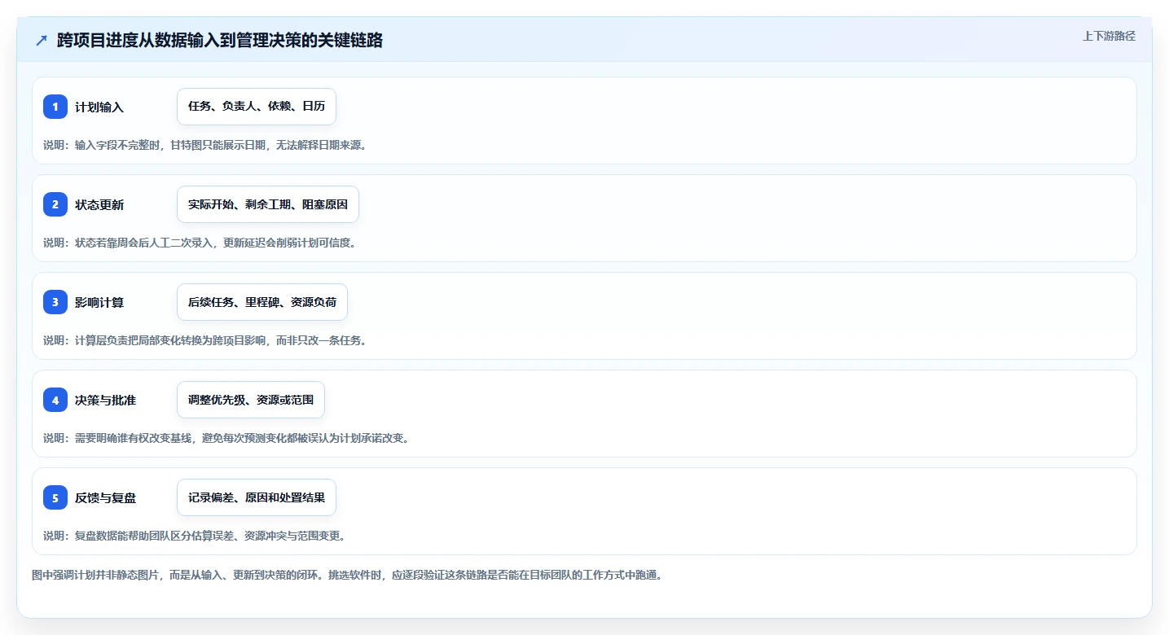Click the note starting "说明：计算层负责把局部变化"
This screenshot has height=635, width=1169.
click(204, 340)
